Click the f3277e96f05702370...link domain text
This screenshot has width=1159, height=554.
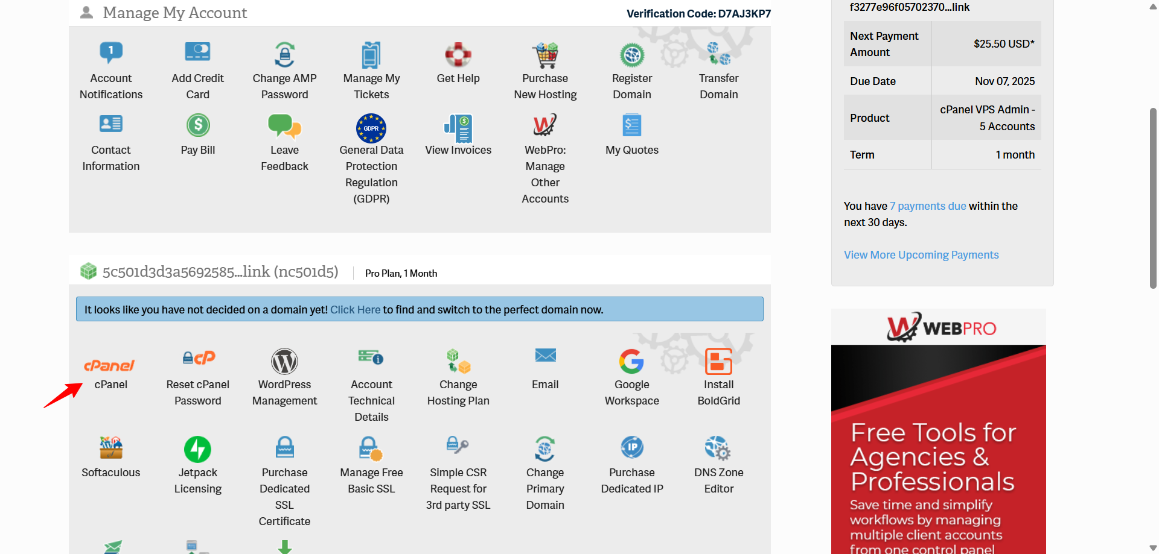click(909, 7)
